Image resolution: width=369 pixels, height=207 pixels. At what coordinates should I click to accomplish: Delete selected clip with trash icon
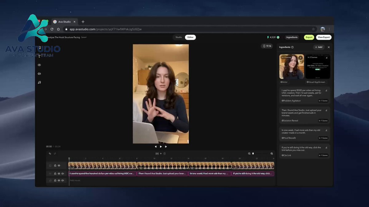coord(165,153)
